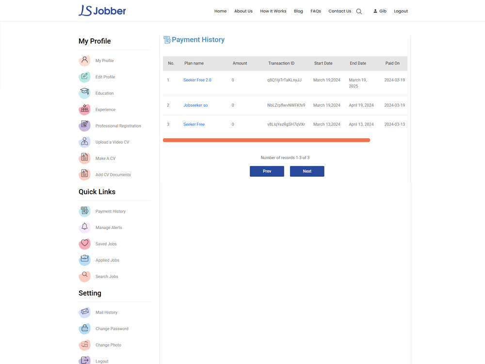Open Contact Us page
The width and height of the screenshot is (485, 364).
point(339,11)
